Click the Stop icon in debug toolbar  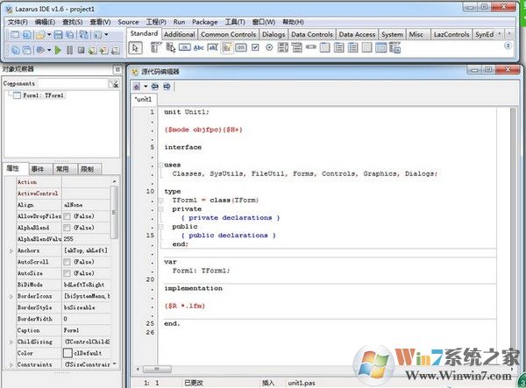(x=81, y=51)
